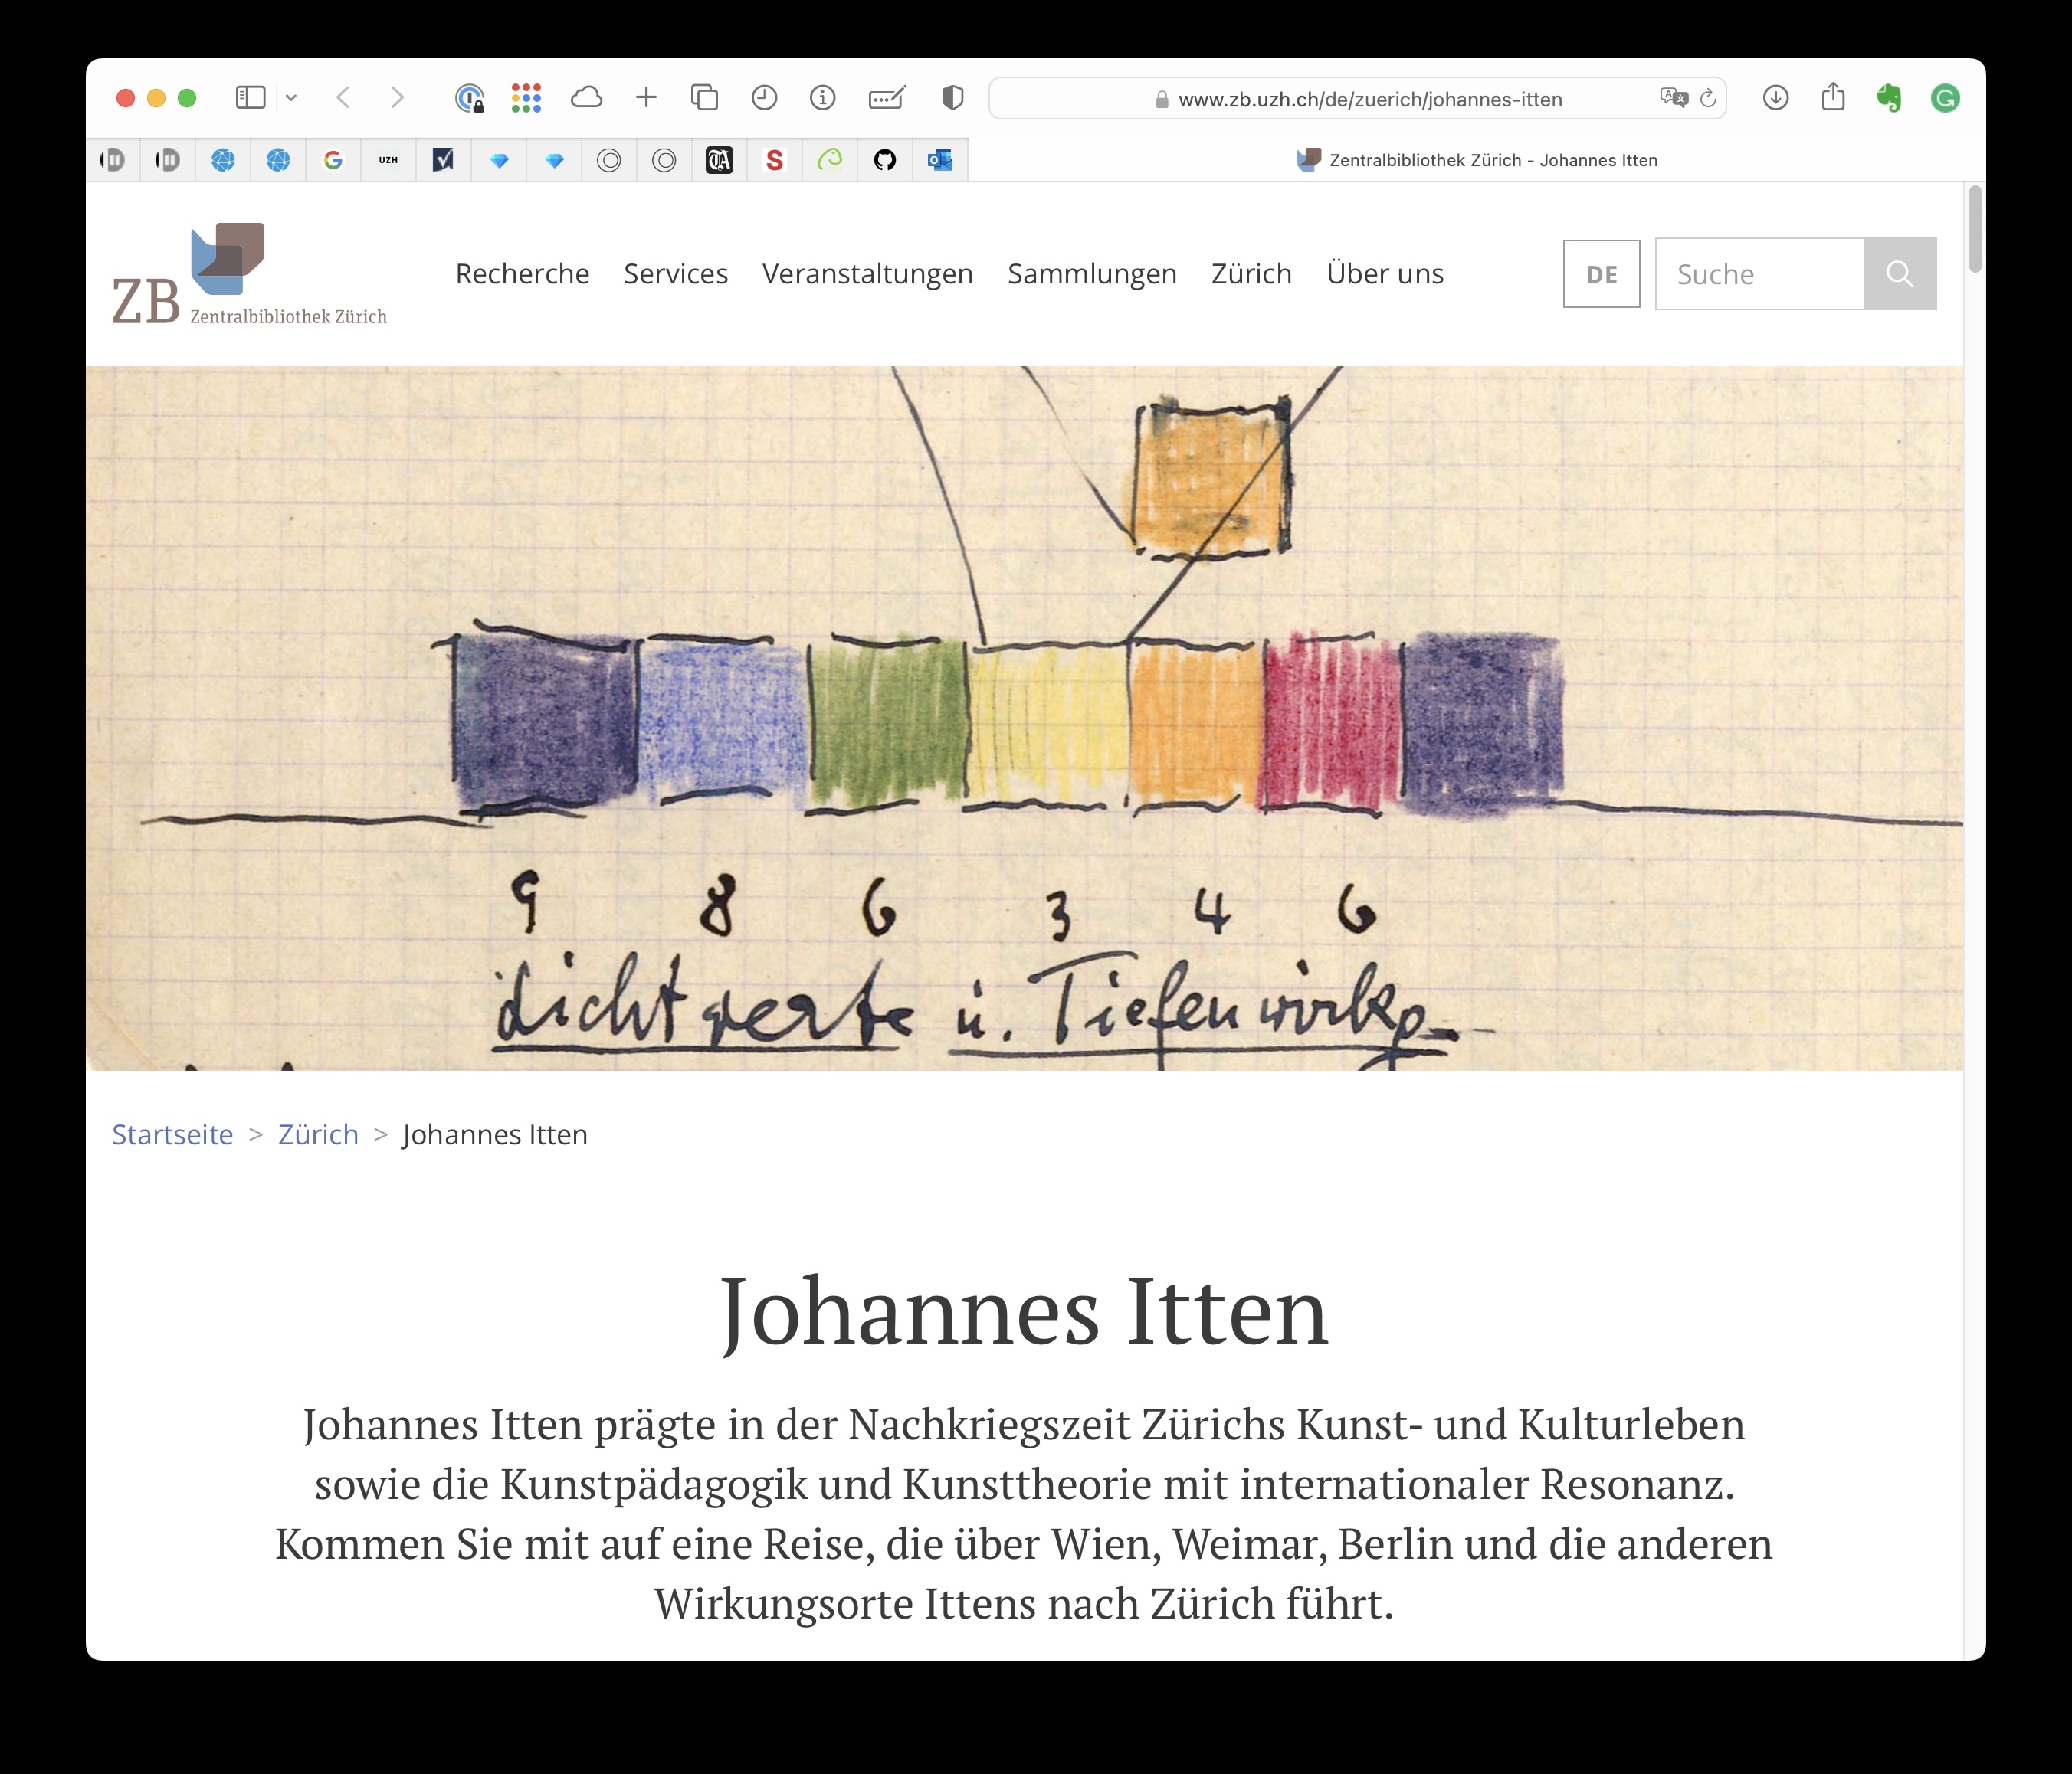Click the Itten color sketch hero image
Image resolution: width=2072 pixels, height=1774 pixels.
coord(1024,718)
